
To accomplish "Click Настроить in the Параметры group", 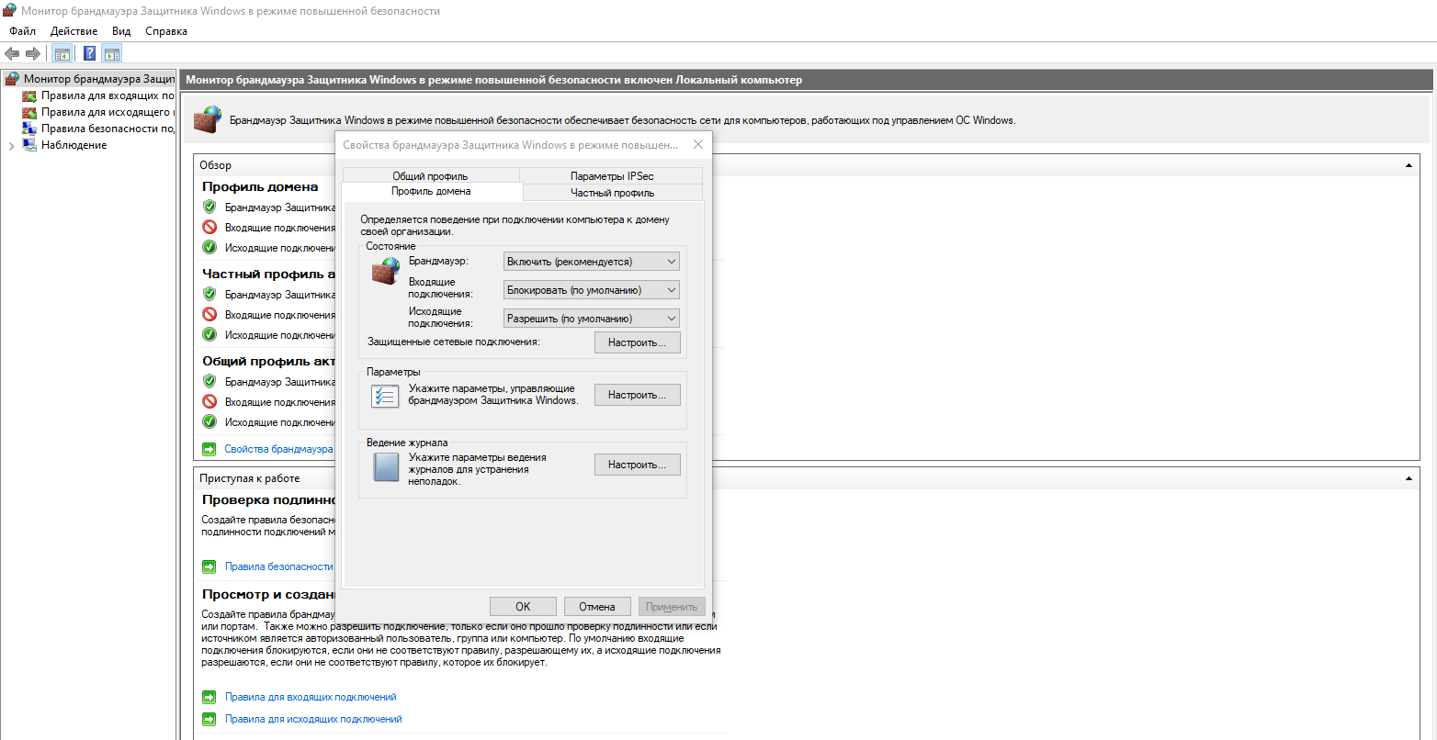I will pyautogui.click(x=637, y=395).
